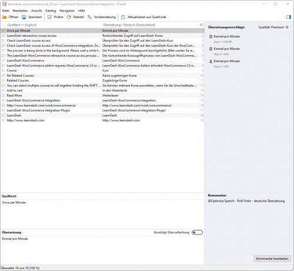This screenshot has width=294, height=271.
Task: Open the Ansicht menu
Action: click(x=36, y=11)
